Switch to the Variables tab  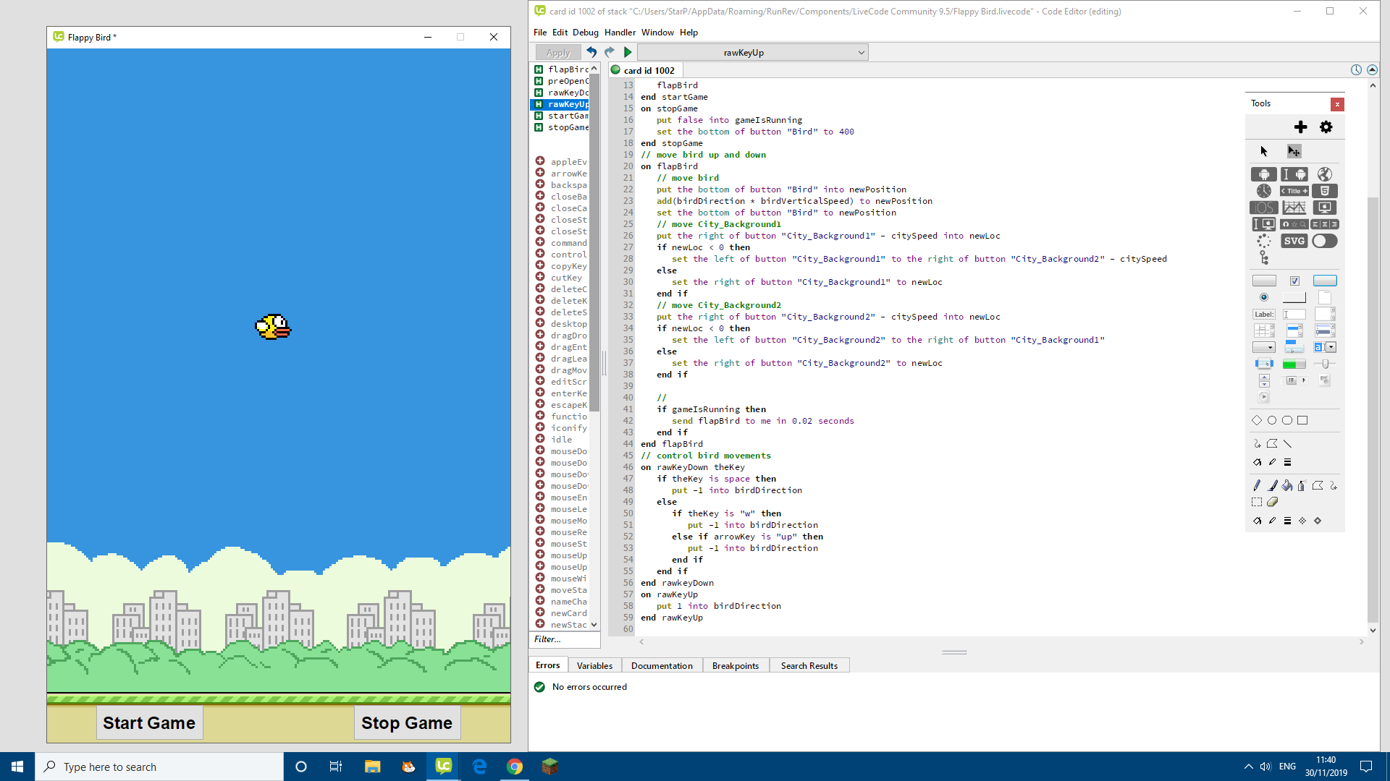594,665
